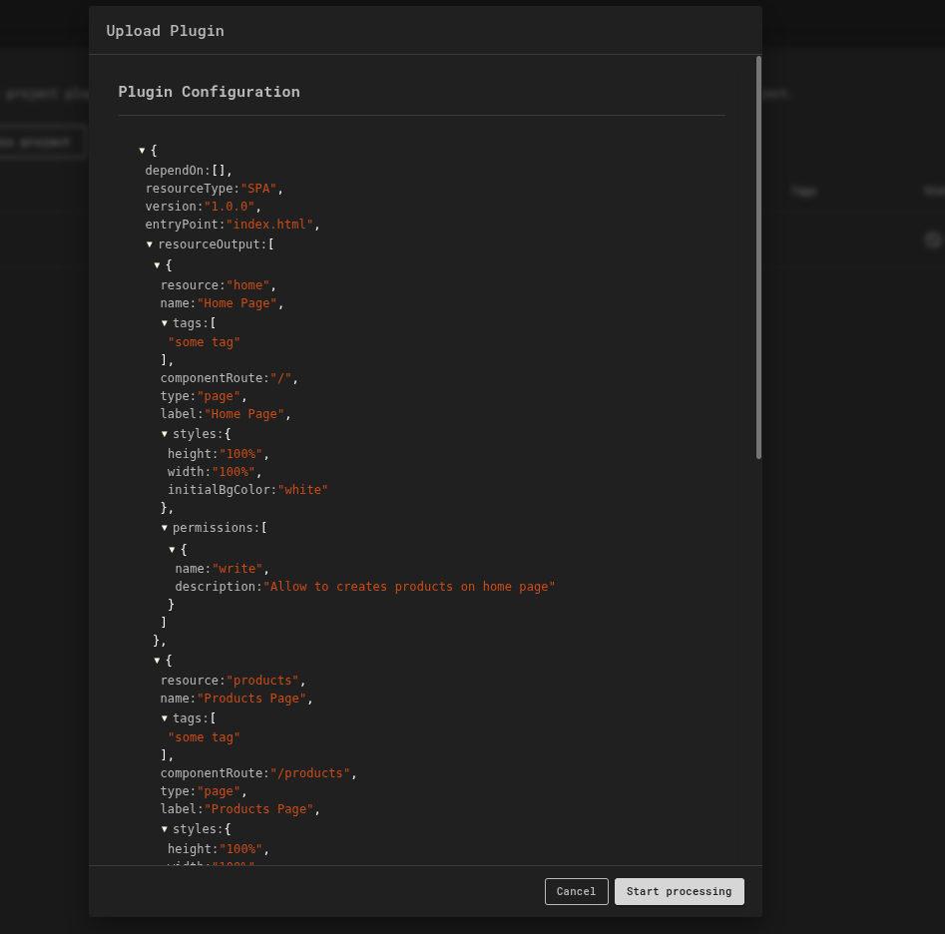Collapse the write permission object
Image resolution: width=945 pixels, height=934 pixels.
coord(173,549)
